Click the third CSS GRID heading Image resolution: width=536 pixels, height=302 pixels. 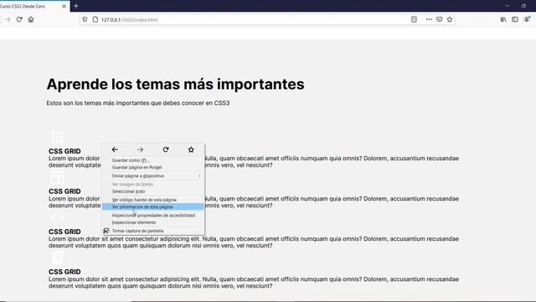pyautogui.click(x=64, y=232)
